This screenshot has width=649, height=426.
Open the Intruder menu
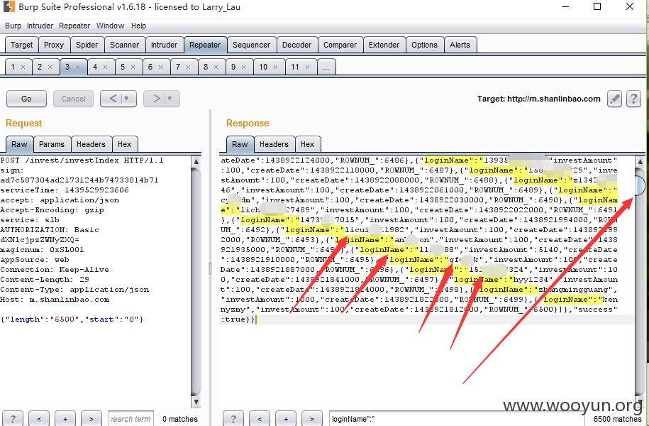[40, 26]
